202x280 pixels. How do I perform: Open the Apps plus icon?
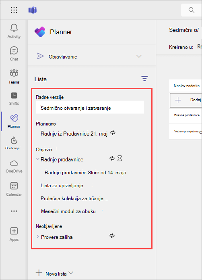pos(14,231)
